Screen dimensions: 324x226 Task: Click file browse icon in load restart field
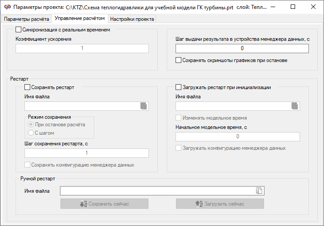coord(295,106)
